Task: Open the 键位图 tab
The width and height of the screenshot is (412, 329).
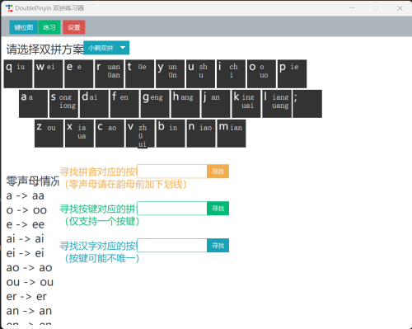Action: pos(24,27)
